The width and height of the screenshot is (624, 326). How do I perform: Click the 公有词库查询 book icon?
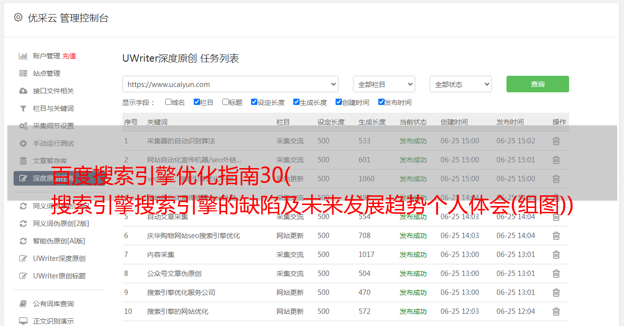pyautogui.click(x=23, y=304)
